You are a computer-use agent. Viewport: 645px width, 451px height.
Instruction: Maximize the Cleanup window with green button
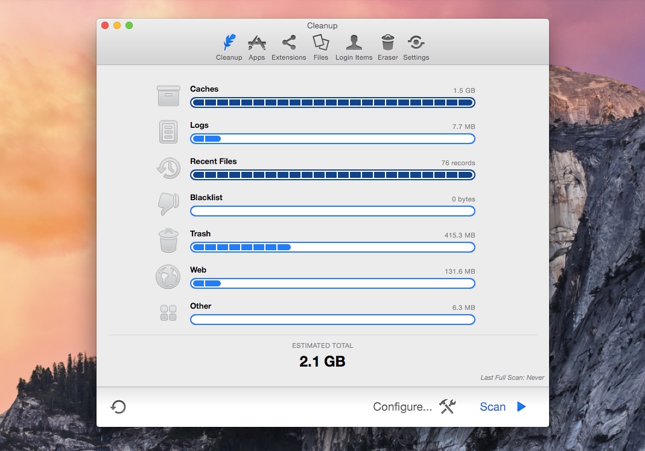click(x=129, y=25)
